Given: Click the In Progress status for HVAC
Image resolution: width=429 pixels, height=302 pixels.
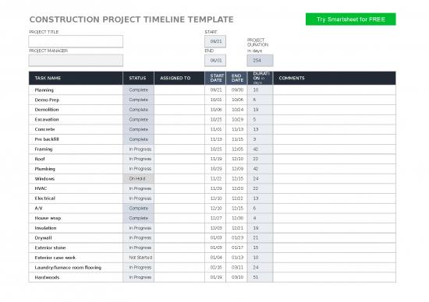Looking at the screenshot, I should [138, 188].
